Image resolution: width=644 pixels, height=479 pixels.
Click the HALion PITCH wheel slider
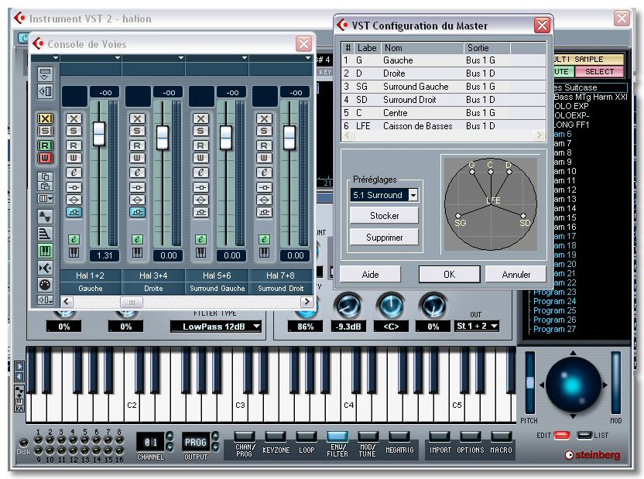pos(530,382)
